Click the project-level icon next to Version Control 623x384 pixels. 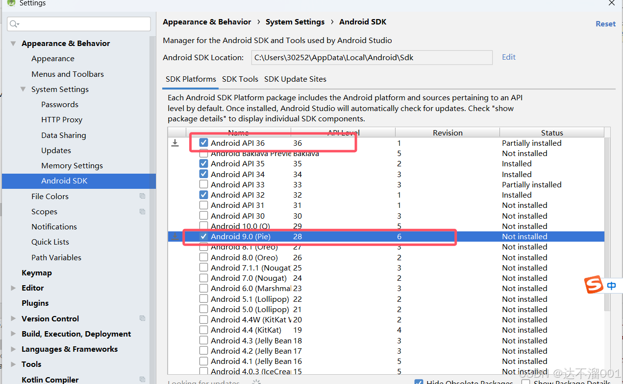point(142,318)
